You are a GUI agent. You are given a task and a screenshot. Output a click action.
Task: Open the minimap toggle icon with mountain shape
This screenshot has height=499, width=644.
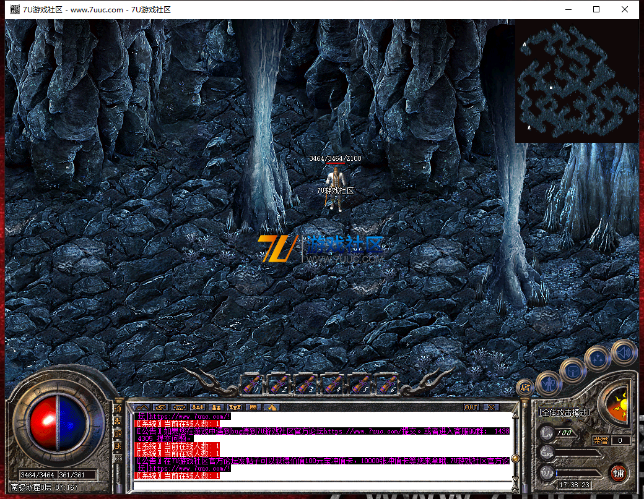142,407
